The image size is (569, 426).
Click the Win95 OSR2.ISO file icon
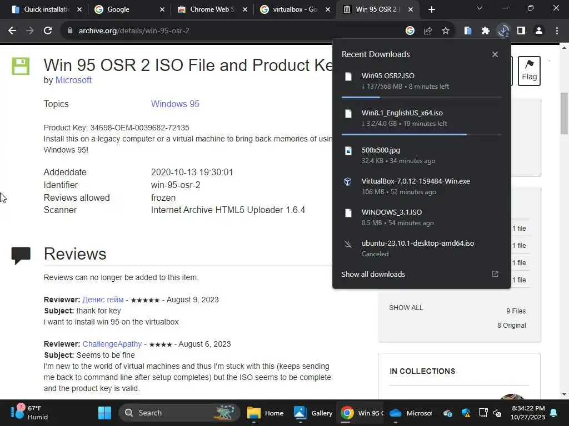click(x=348, y=77)
